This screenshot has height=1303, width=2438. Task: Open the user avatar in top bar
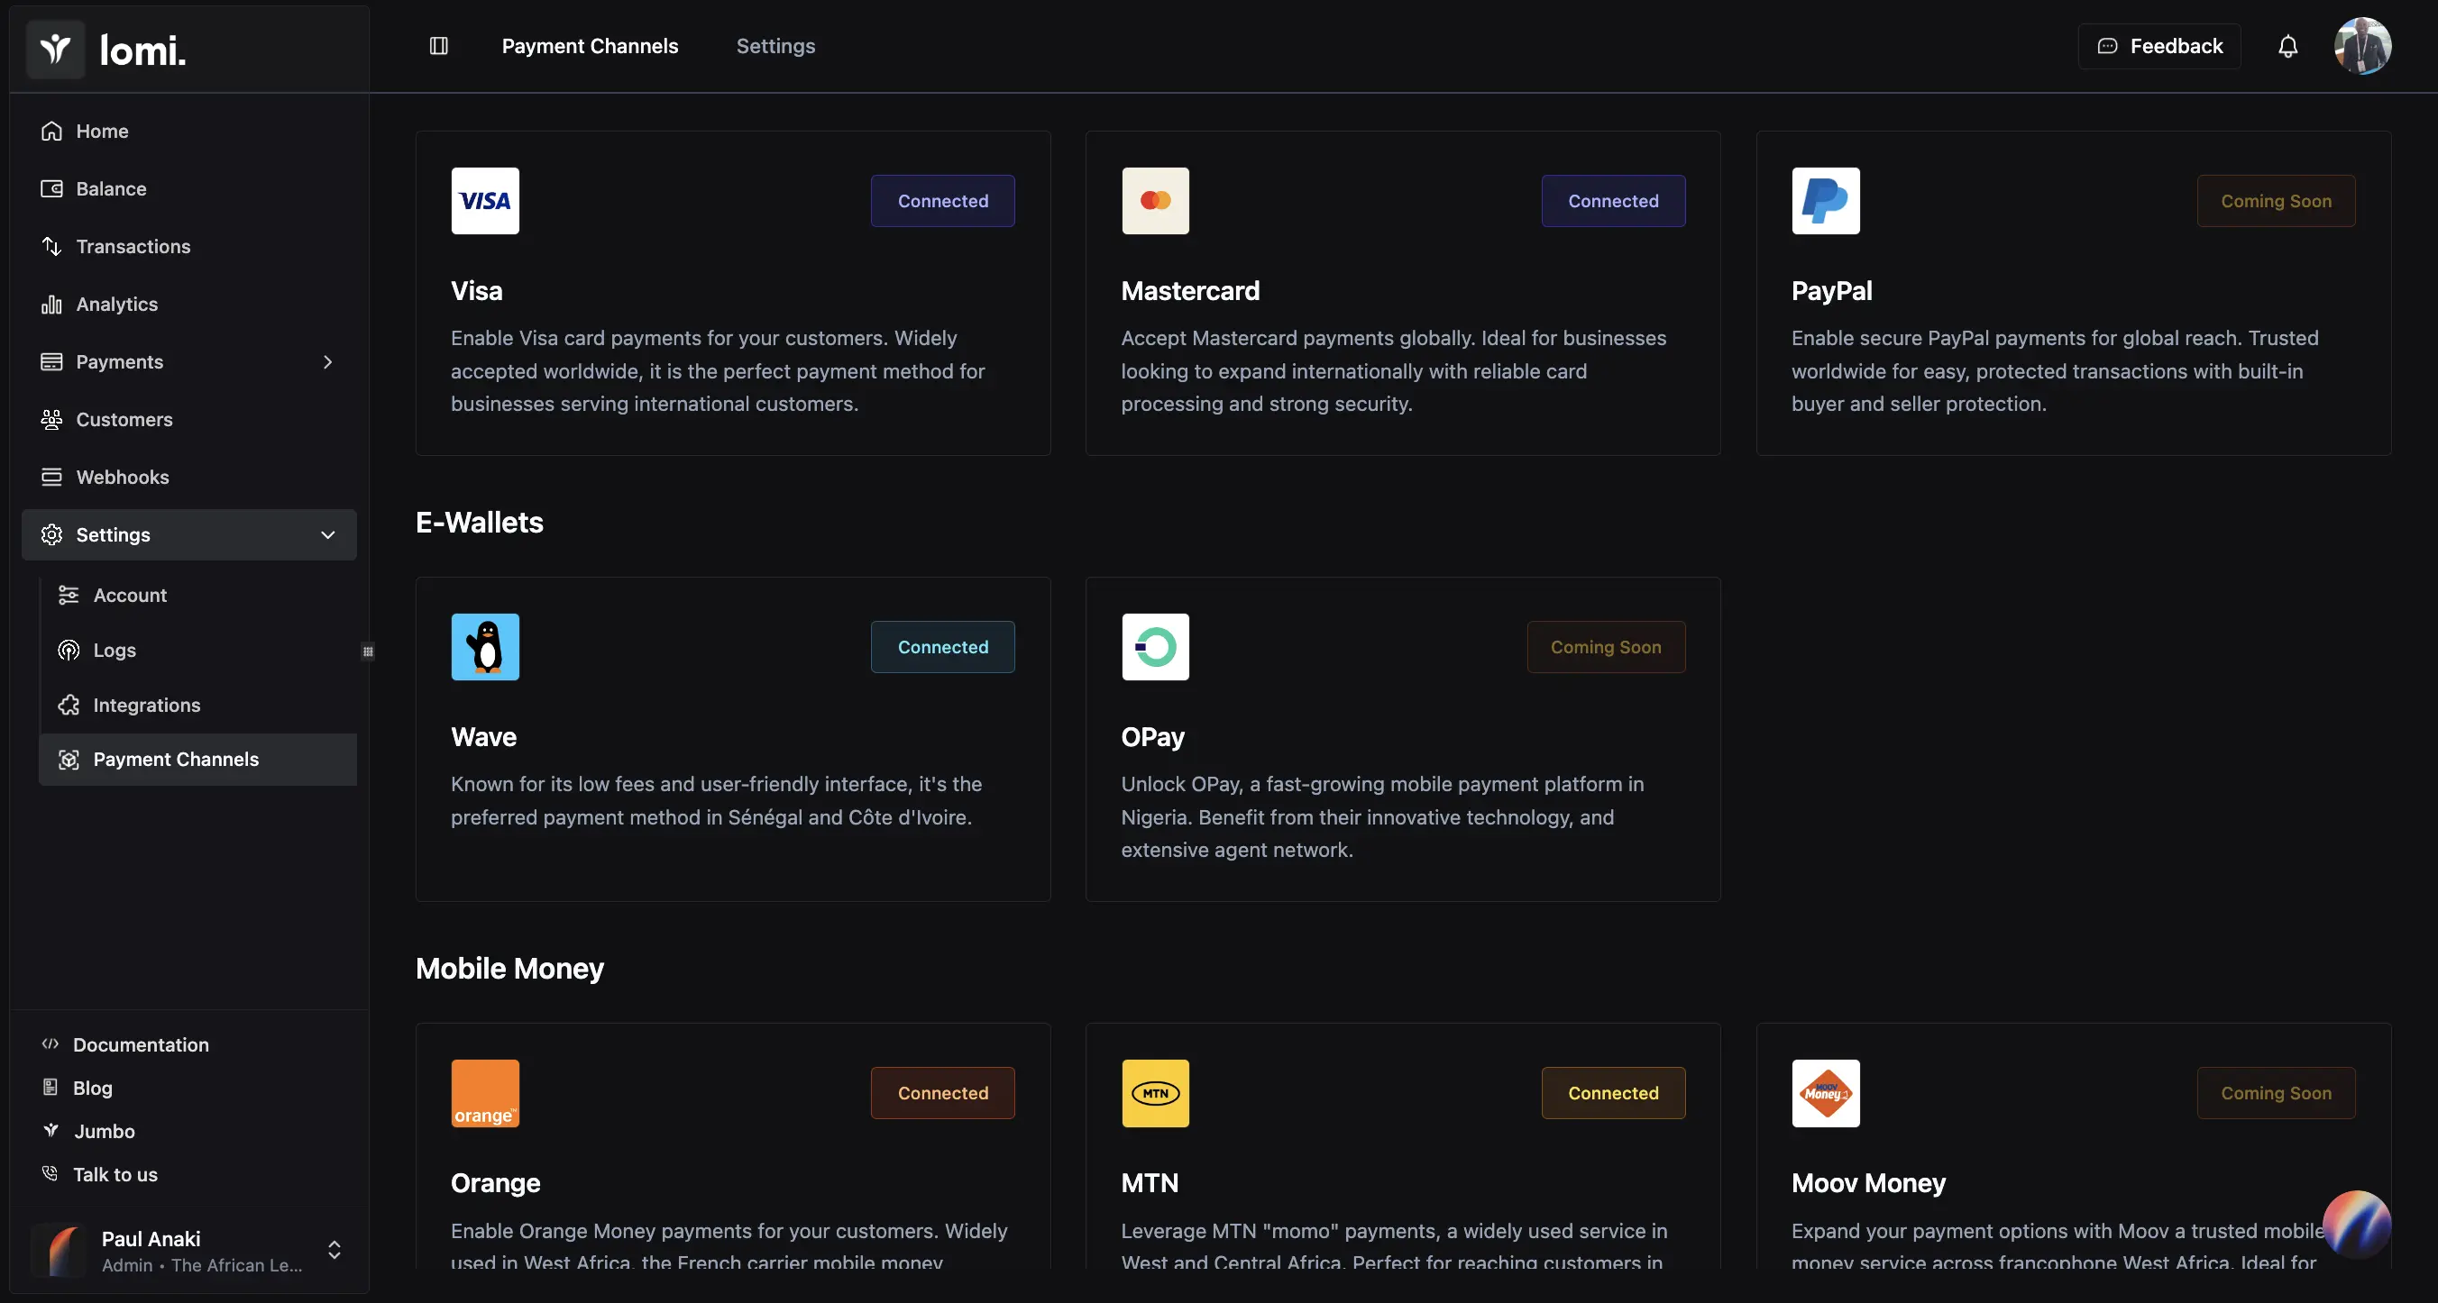(2362, 45)
